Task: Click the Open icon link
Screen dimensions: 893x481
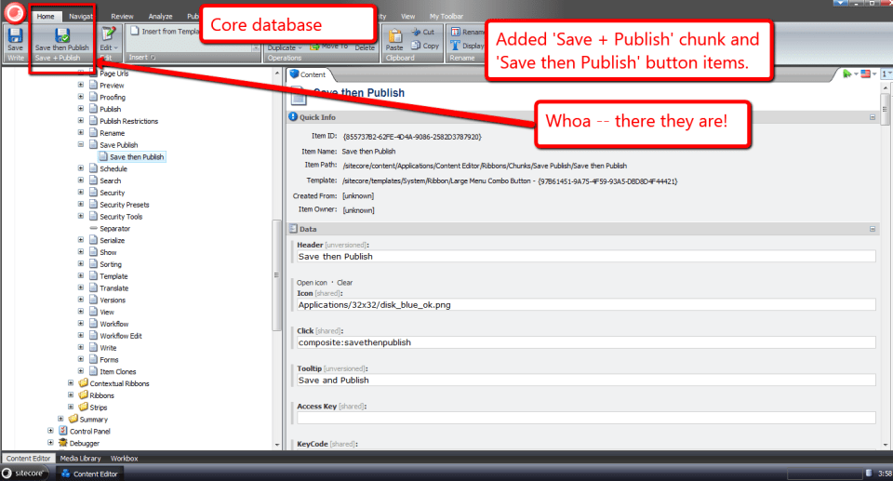Action: (x=312, y=283)
